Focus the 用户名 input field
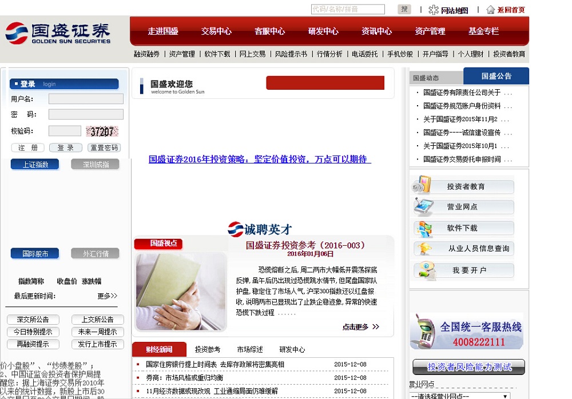The height and width of the screenshot is (399, 572). click(x=86, y=99)
